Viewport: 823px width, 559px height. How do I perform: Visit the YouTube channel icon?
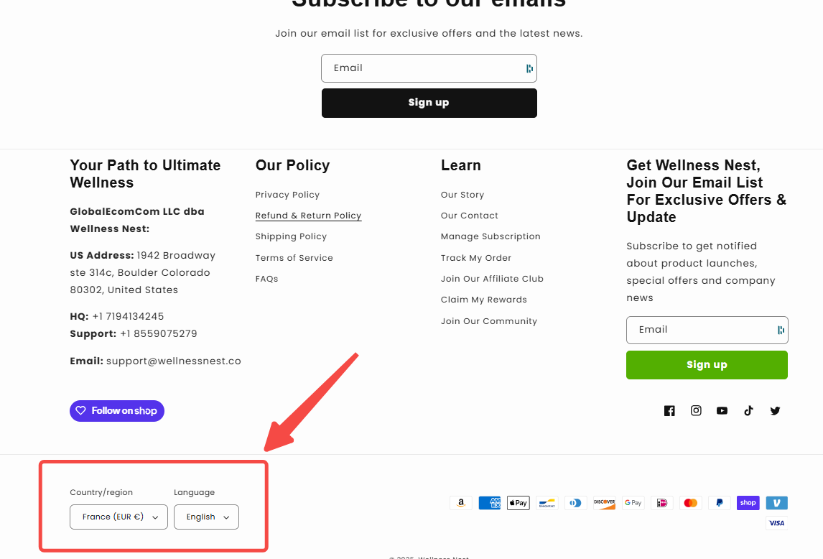[722, 411]
